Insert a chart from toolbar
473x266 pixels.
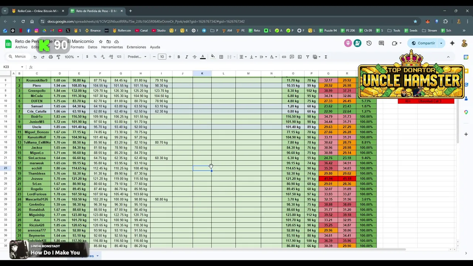300,57
